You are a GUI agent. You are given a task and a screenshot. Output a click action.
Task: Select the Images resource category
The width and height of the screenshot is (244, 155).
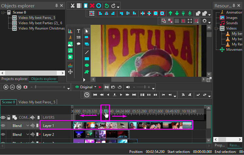232,18
